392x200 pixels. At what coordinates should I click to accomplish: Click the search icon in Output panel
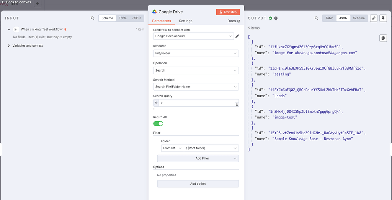(316, 18)
